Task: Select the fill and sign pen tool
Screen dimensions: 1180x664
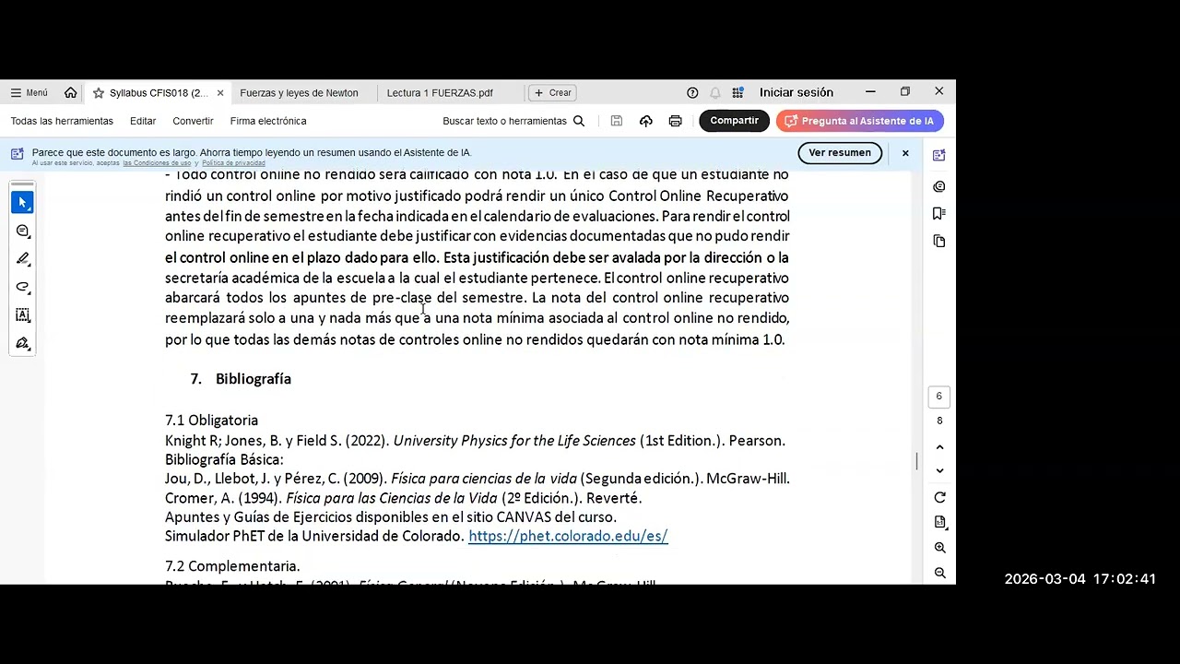Action: pyautogui.click(x=22, y=343)
